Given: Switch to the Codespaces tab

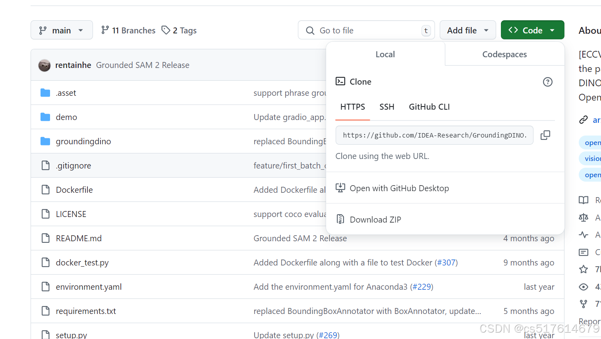Looking at the screenshot, I should pos(504,54).
